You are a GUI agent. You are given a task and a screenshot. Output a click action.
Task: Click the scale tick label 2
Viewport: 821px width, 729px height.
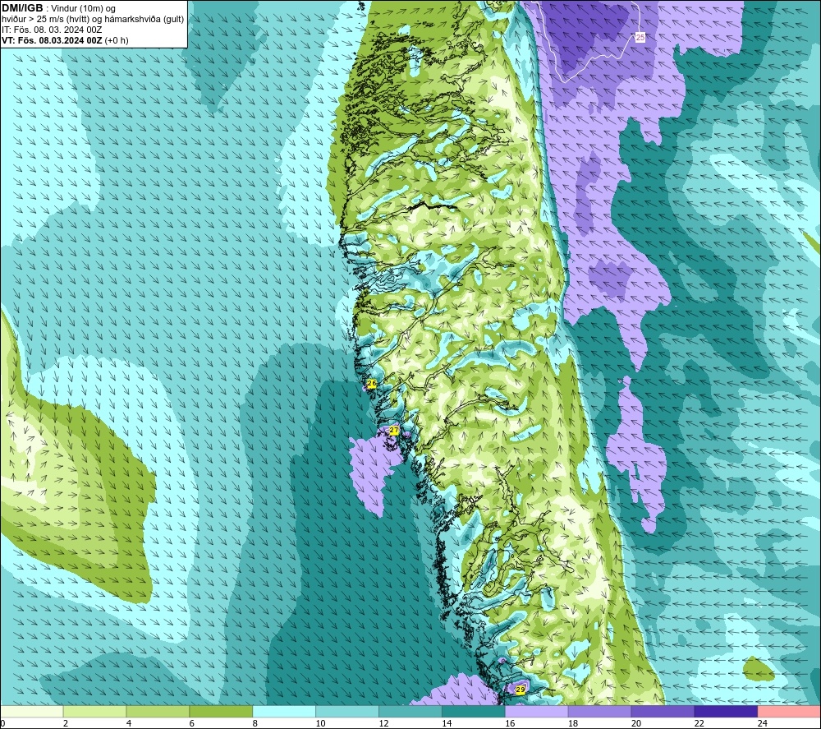(66, 723)
